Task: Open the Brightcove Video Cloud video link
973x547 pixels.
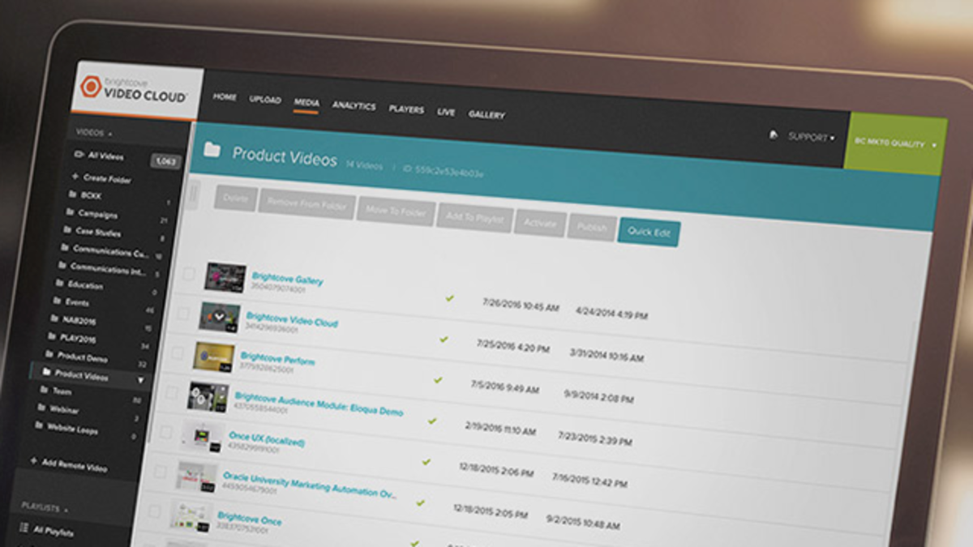Action: coord(292,319)
